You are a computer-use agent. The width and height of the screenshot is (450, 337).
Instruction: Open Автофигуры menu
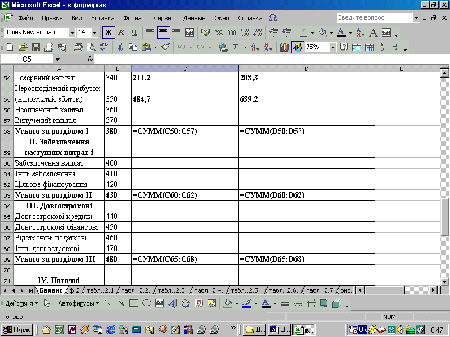point(78,303)
